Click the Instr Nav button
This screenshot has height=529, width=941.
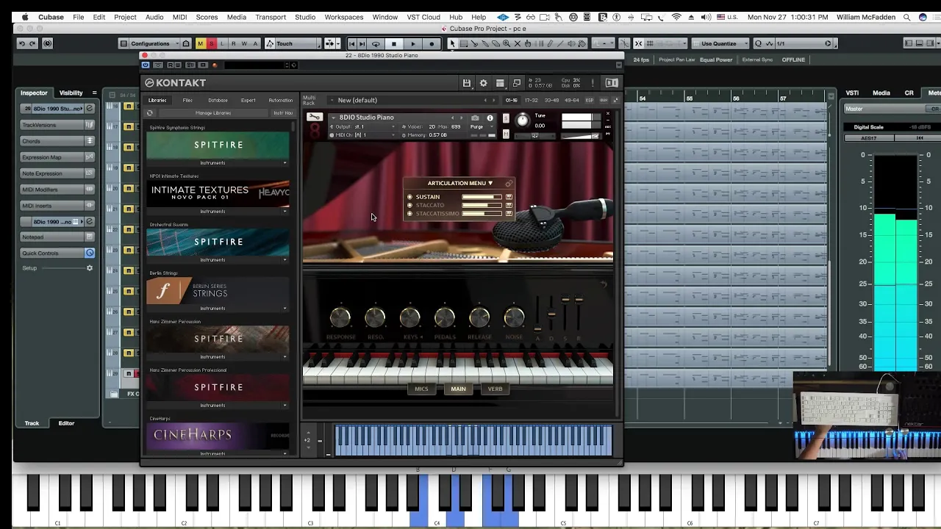click(x=283, y=113)
